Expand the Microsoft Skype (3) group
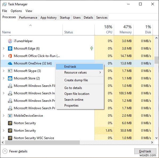The height and width of the screenshot is (158, 159). [x=3, y=71]
